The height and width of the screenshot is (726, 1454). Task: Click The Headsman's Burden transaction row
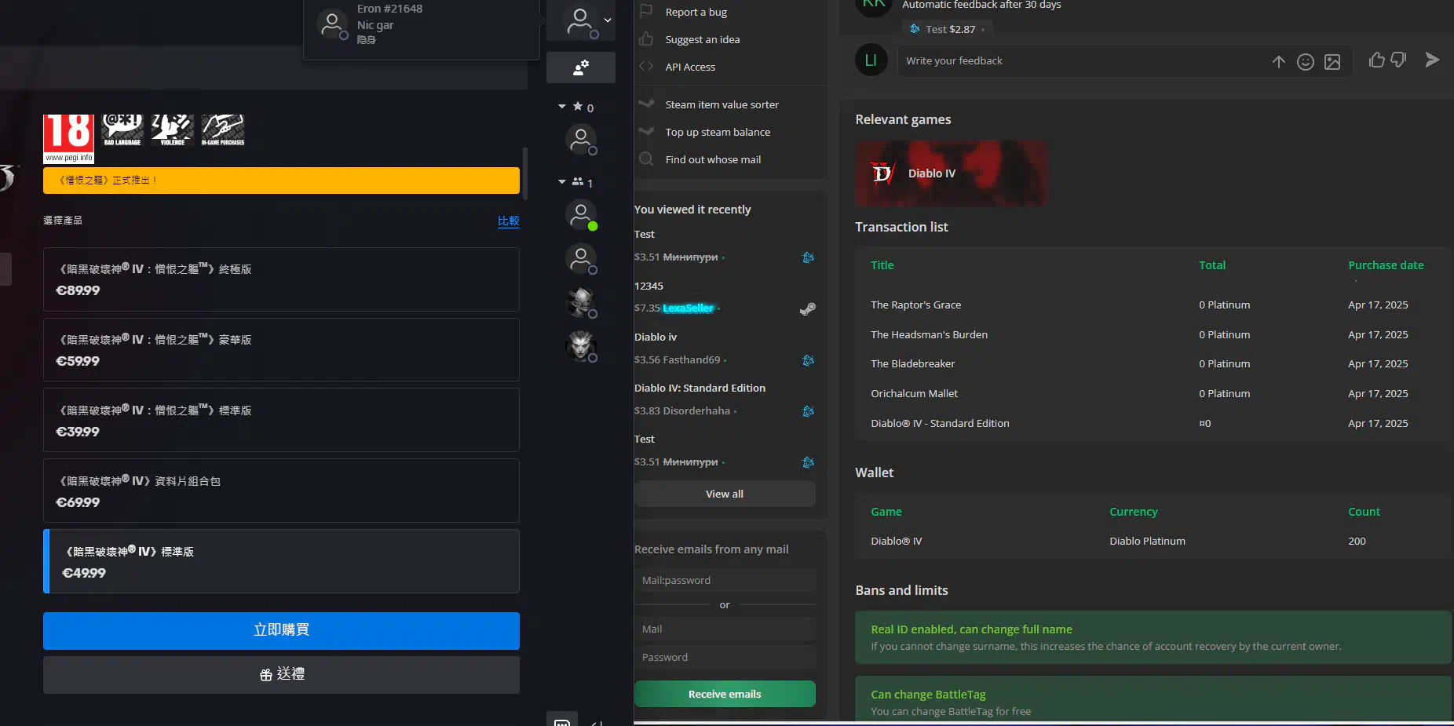tap(1153, 334)
